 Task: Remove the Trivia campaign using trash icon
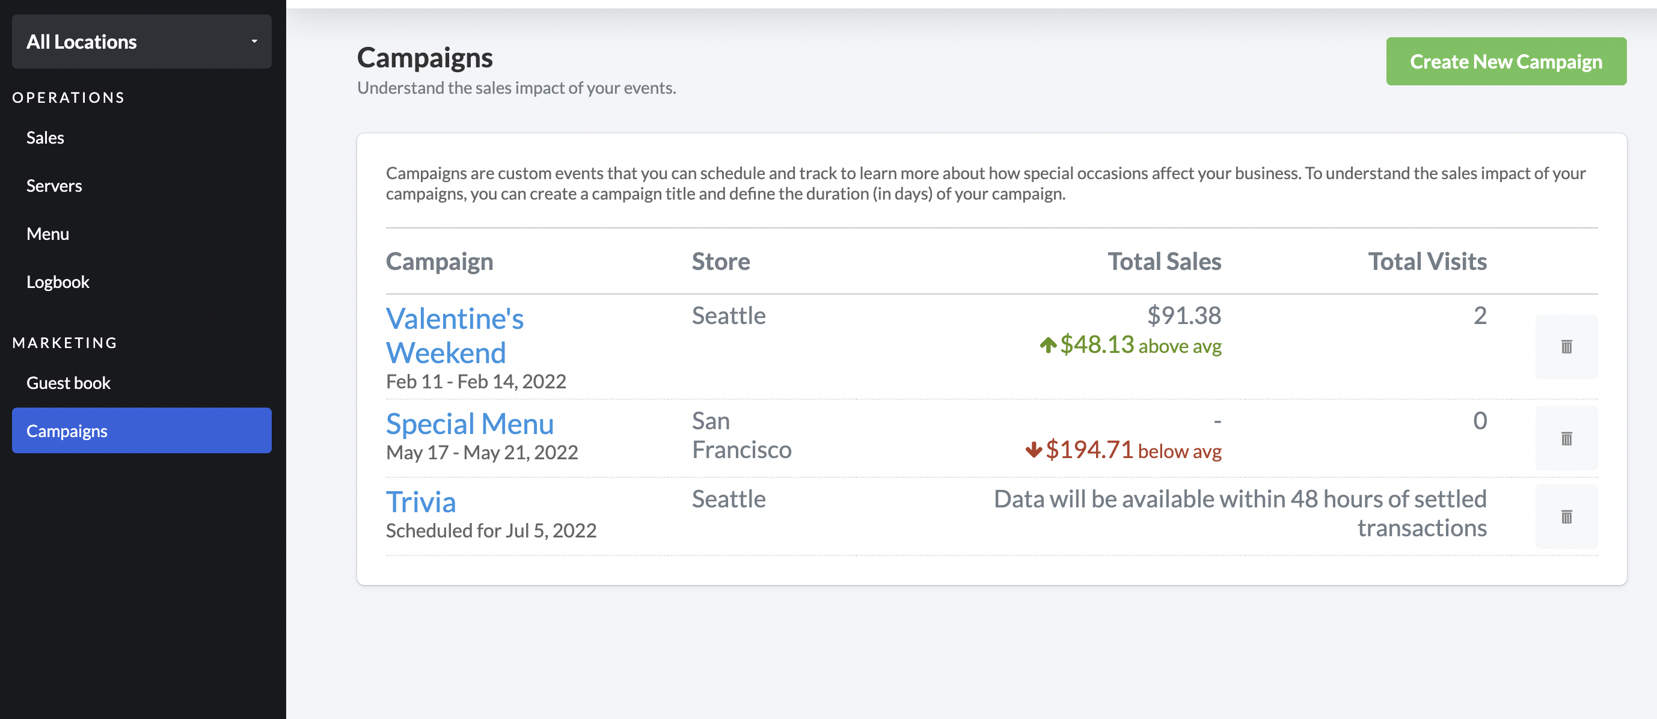[x=1566, y=516]
